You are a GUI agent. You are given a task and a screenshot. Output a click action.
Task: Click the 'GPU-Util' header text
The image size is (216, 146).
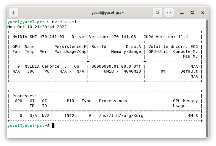[158, 52]
